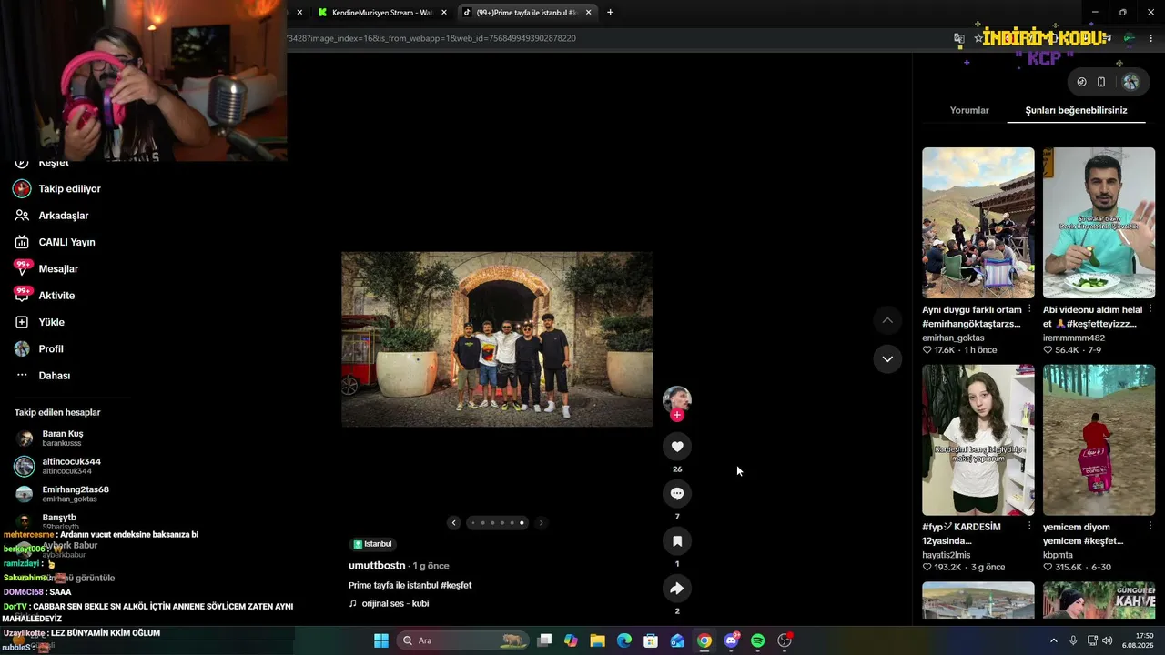Open Spotify from the taskbar
The width and height of the screenshot is (1165, 655).
[x=758, y=640]
